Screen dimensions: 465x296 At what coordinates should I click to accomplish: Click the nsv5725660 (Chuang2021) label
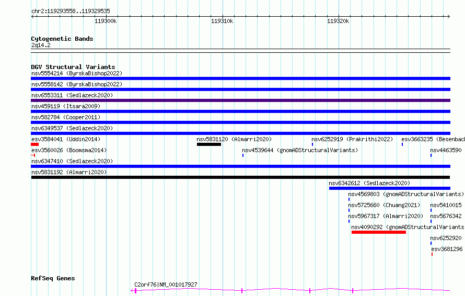pyautogui.click(x=384, y=205)
